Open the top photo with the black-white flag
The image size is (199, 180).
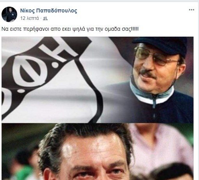click(x=98, y=80)
